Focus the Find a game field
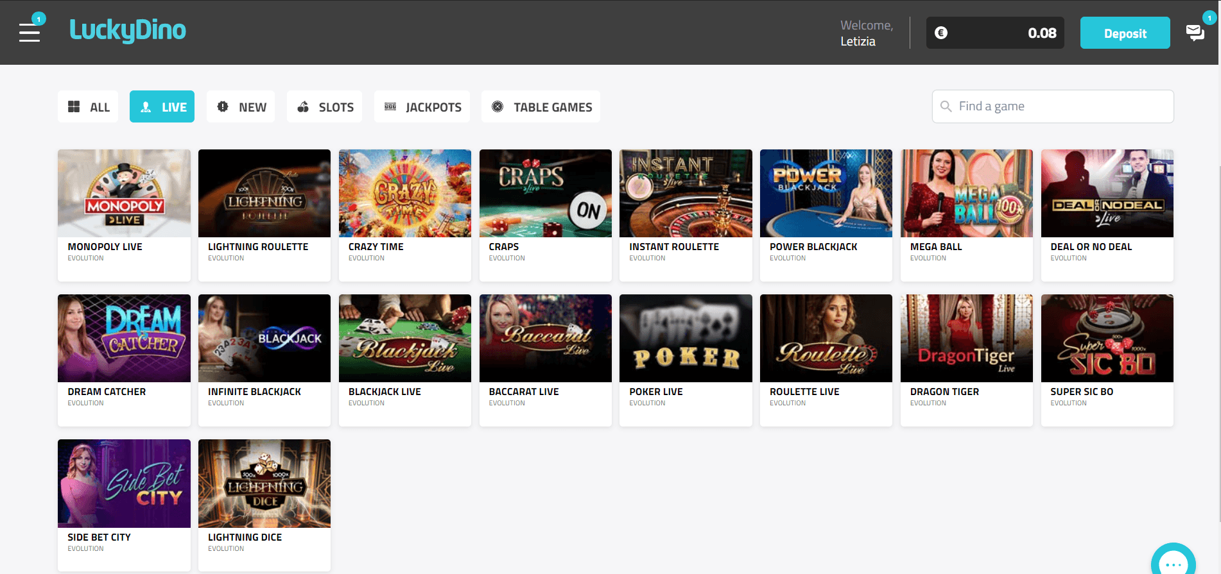The width and height of the screenshot is (1221, 574). pos(1053,106)
